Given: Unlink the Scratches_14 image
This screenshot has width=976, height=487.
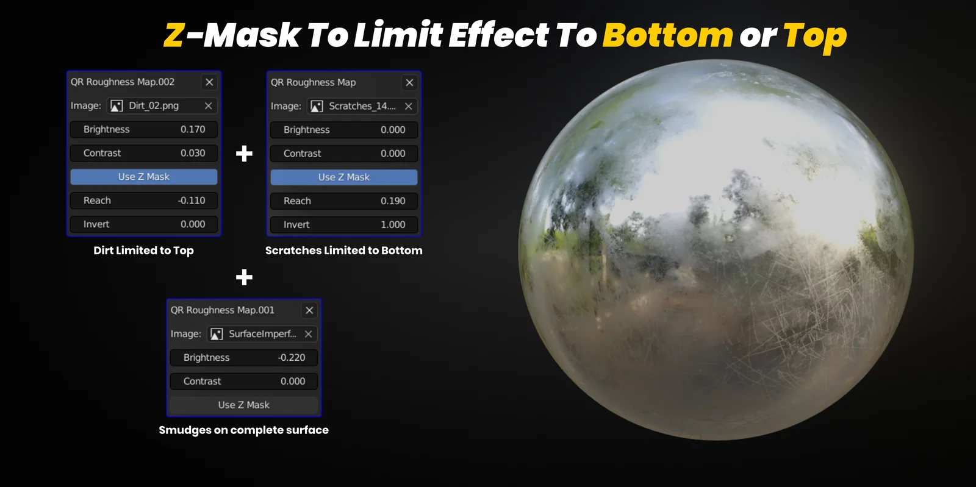Looking at the screenshot, I should coord(408,107).
